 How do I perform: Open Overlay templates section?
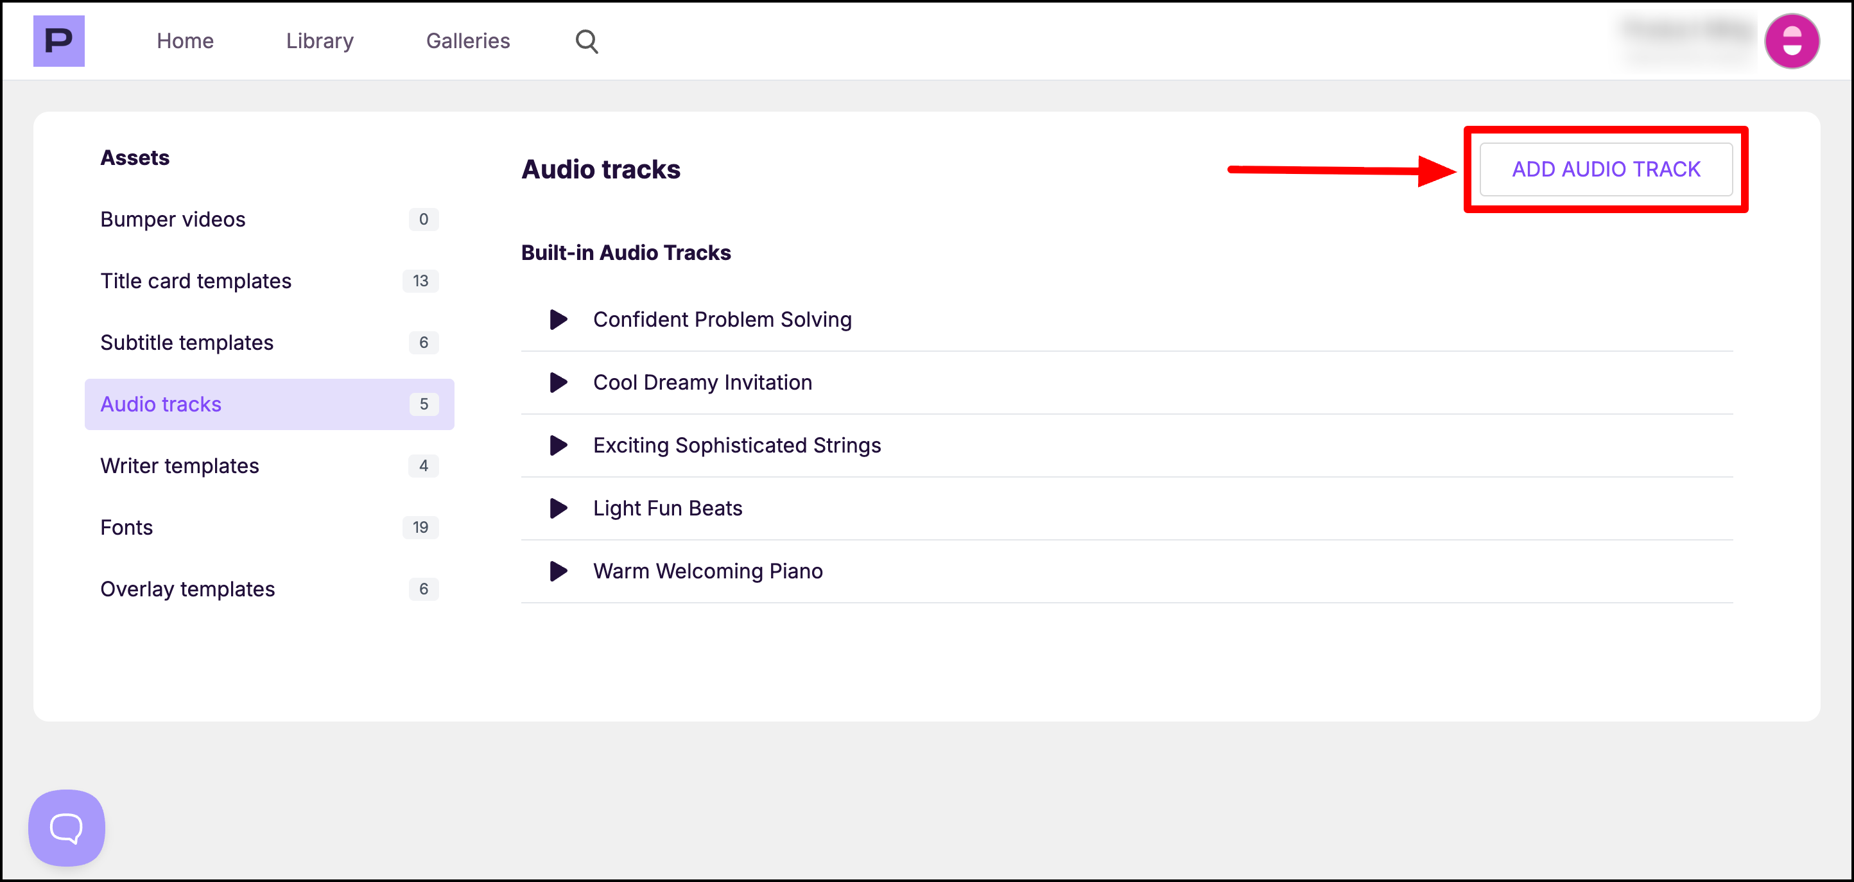[187, 589]
